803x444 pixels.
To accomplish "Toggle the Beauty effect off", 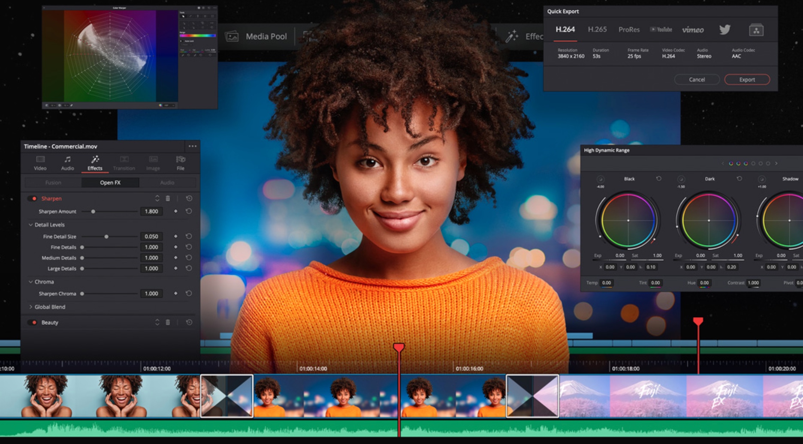I will [33, 322].
